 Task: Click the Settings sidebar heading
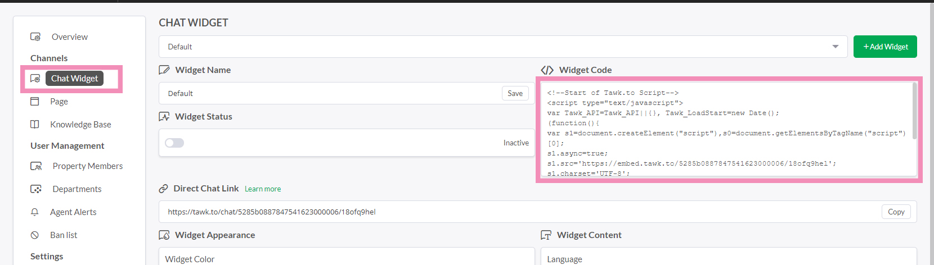tap(47, 257)
